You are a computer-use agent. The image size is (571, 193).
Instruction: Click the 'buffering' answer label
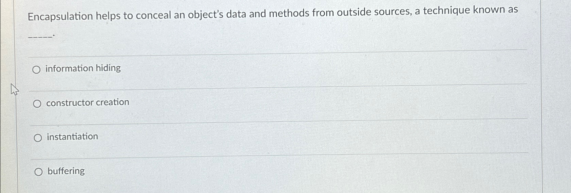click(x=66, y=171)
